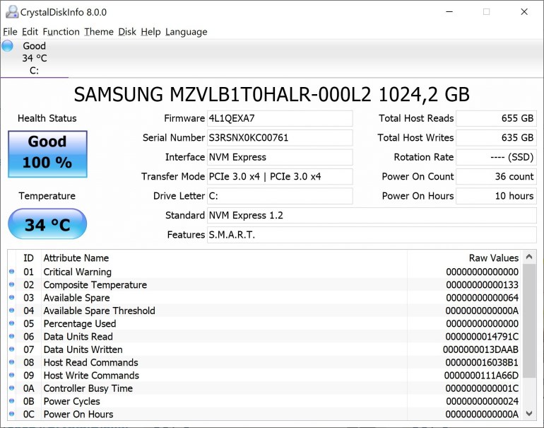Open the Edit menu

tap(30, 32)
